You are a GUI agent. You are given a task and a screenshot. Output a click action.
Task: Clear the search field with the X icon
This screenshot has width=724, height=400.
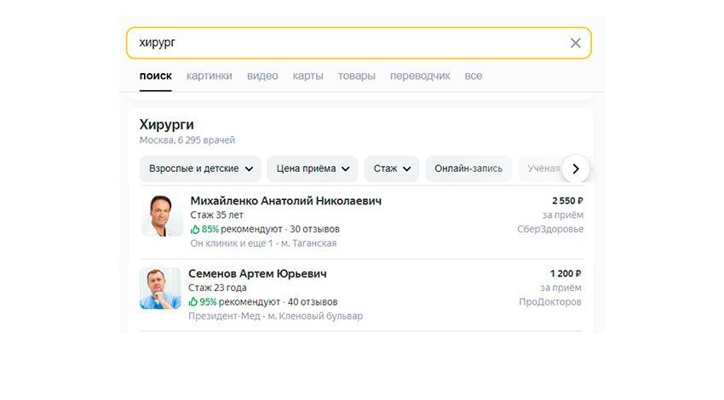[x=576, y=43]
